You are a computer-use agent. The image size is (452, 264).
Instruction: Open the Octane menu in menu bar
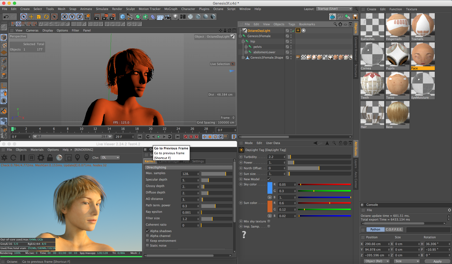218,9
